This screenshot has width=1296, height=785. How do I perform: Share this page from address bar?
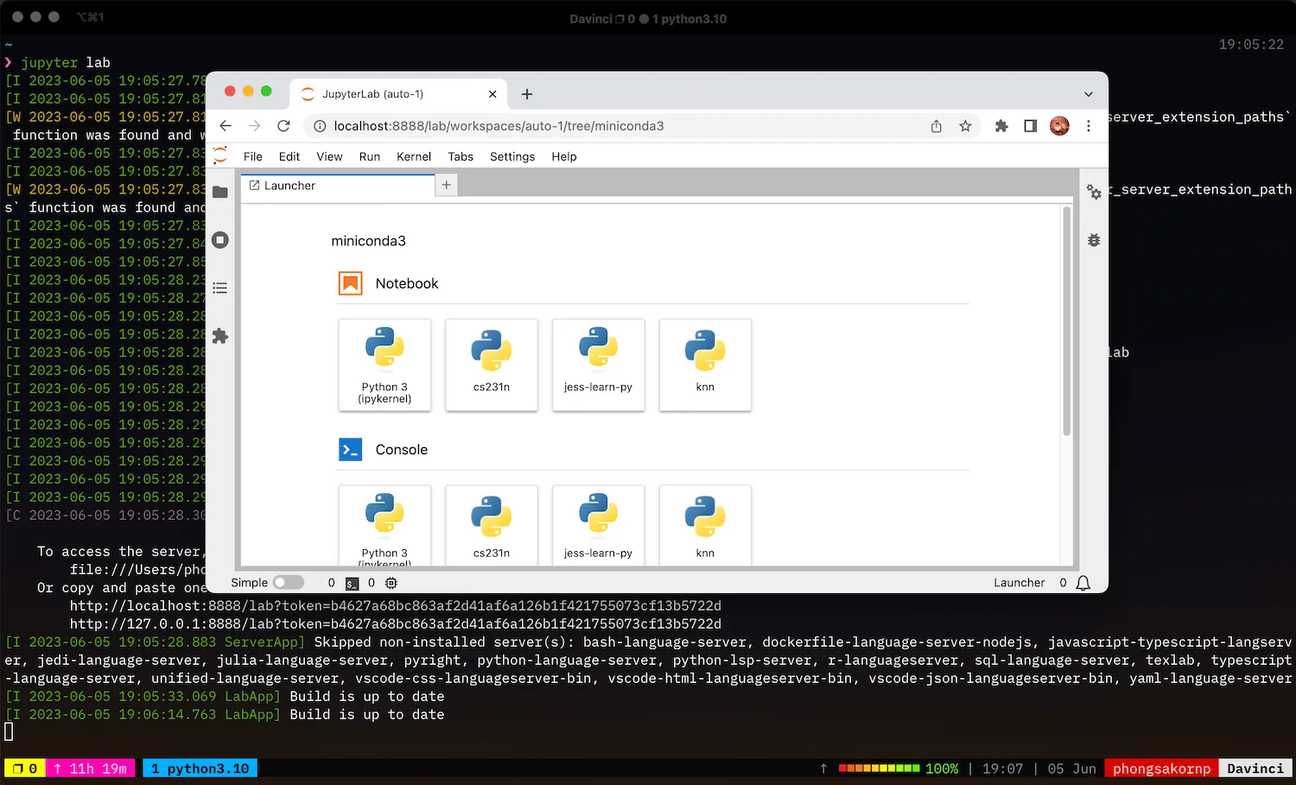[x=936, y=126]
